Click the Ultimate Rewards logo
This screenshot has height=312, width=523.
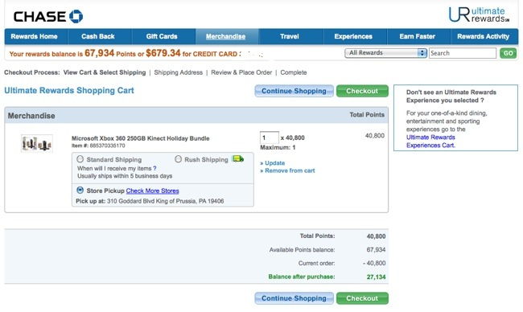point(479,15)
